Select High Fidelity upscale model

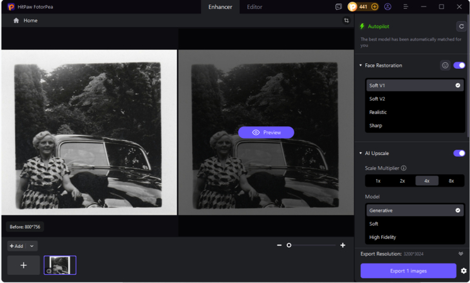[415, 237]
